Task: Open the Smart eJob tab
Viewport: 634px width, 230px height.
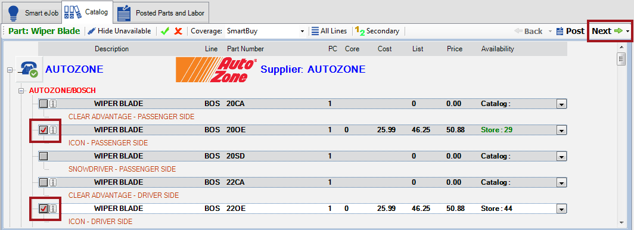Action: point(32,13)
